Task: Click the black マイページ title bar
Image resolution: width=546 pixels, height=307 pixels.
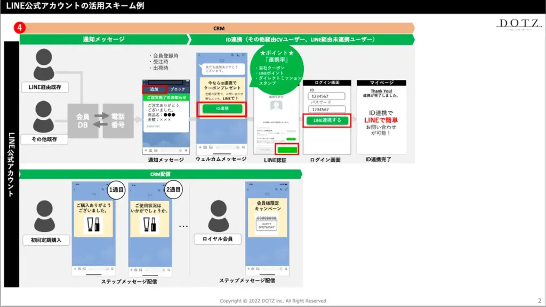Action: coord(381,82)
